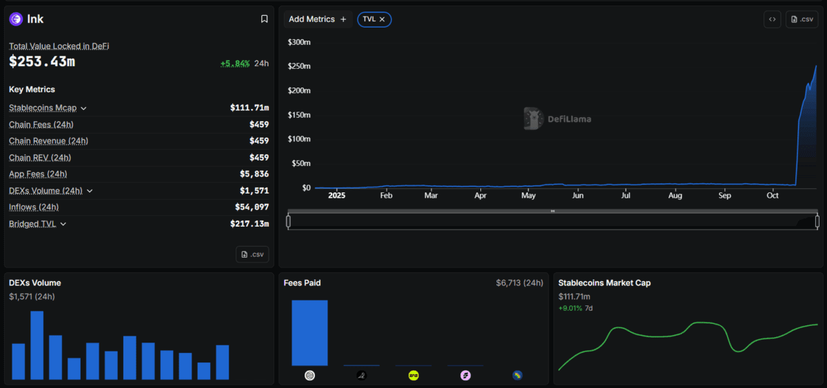Expand the Bridged TVL row
The image size is (827, 388).
point(63,224)
